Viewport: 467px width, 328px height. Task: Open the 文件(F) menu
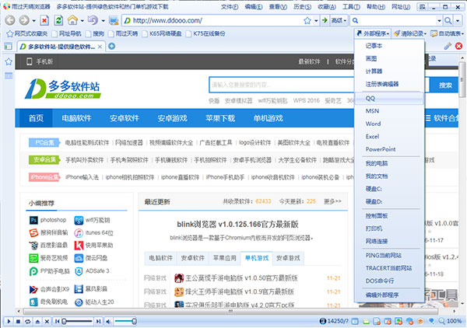pos(230,6)
